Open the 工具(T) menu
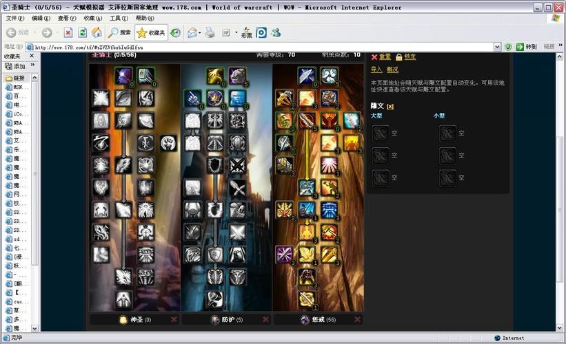Image resolution: width=566 pixels, height=344 pixels. (119, 18)
